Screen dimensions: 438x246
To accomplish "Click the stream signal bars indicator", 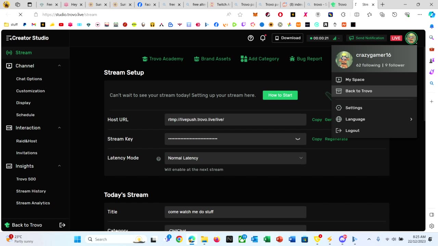I will tap(335, 38).
